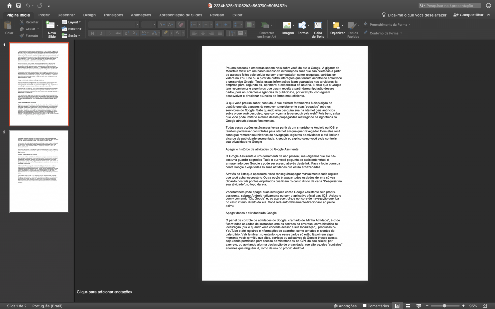Click the bullet list icon

point(194,24)
